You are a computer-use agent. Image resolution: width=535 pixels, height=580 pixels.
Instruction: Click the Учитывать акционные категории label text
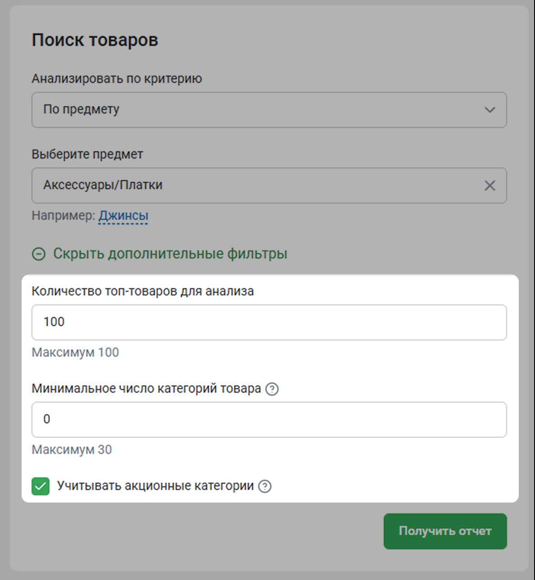click(x=155, y=486)
